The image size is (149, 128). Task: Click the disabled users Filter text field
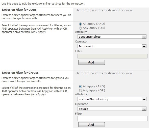point(112,56)
